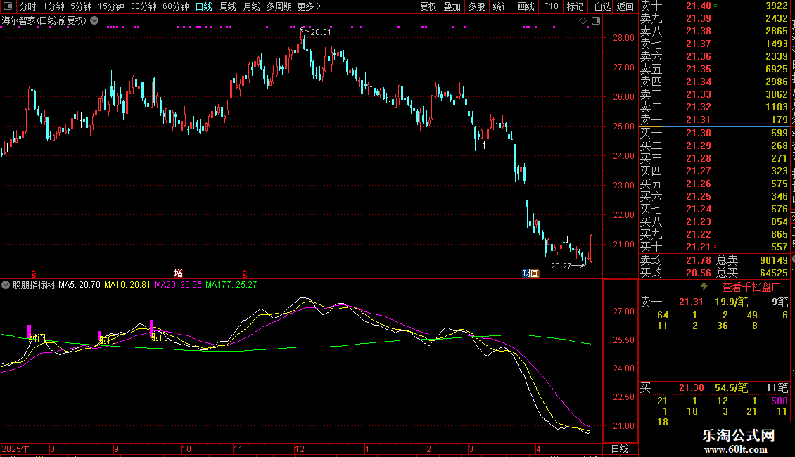Click the 买均 20.56 average value
This screenshot has height=457, width=795.
tap(699, 273)
